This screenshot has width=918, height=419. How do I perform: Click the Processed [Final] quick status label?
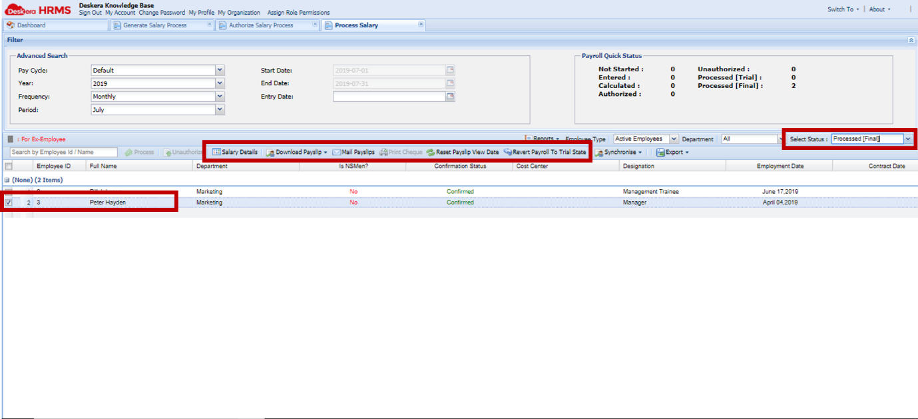tap(730, 86)
